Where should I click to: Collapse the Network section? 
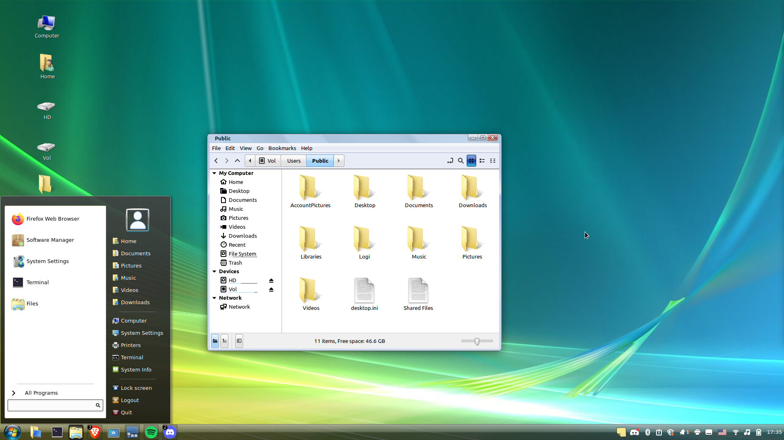tap(214, 298)
